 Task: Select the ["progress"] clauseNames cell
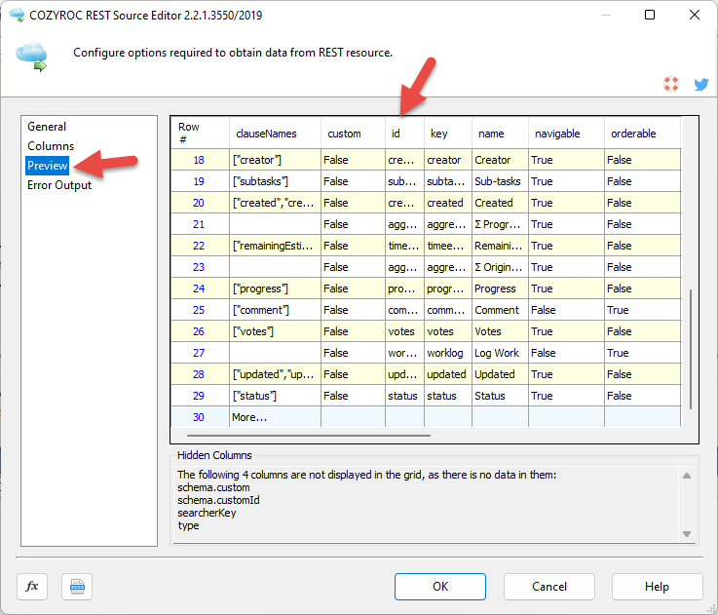point(275,288)
